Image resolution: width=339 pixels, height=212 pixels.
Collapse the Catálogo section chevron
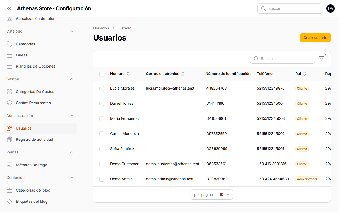72,31
